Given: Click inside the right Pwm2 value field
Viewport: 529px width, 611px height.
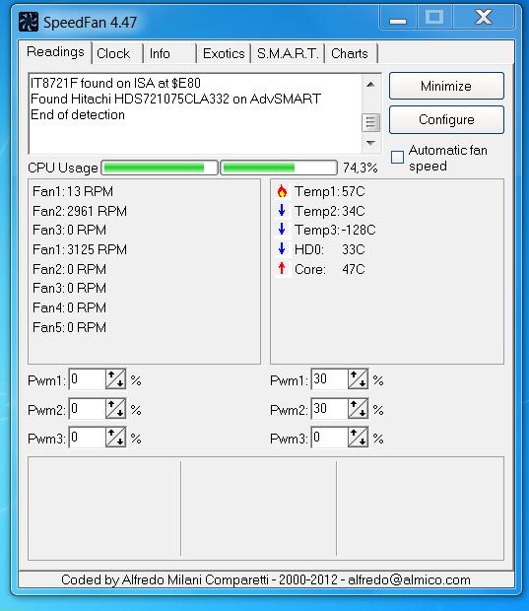Looking at the screenshot, I should coord(330,408).
